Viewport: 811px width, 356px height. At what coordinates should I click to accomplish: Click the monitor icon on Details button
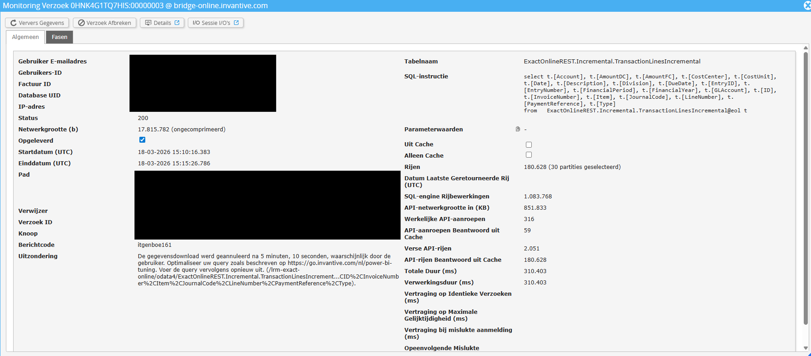point(148,23)
